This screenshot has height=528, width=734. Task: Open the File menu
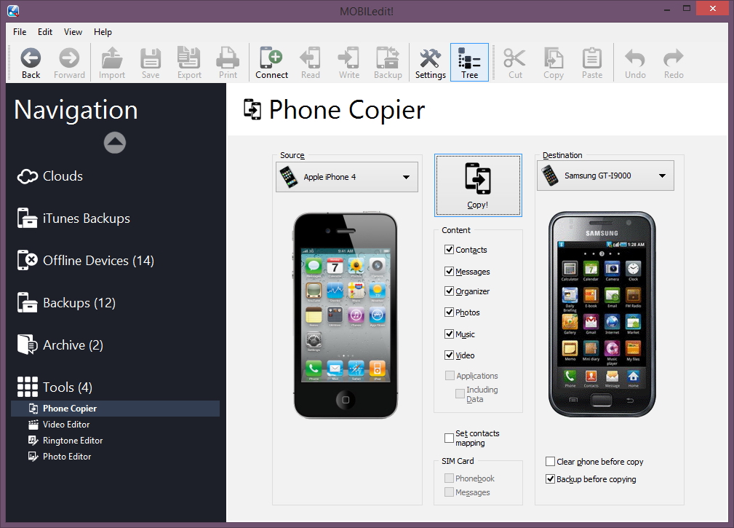(x=20, y=32)
